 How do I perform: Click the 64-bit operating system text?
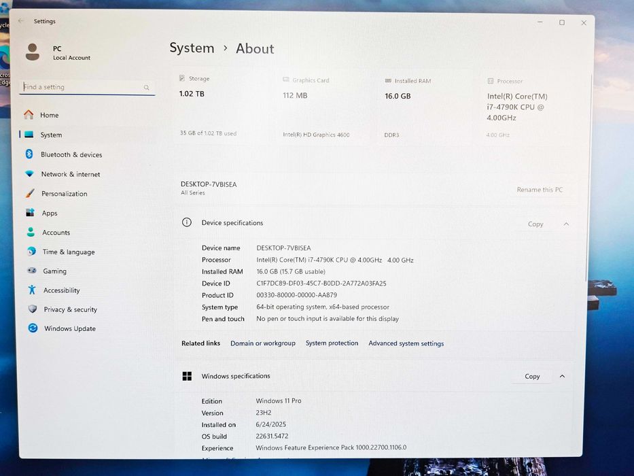pyautogui.click(x=323, y=307)
